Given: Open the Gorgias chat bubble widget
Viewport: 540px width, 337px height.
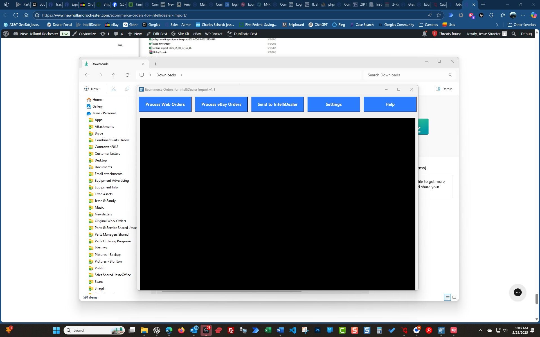Looking at the screenshot, I should coord(517,292).
